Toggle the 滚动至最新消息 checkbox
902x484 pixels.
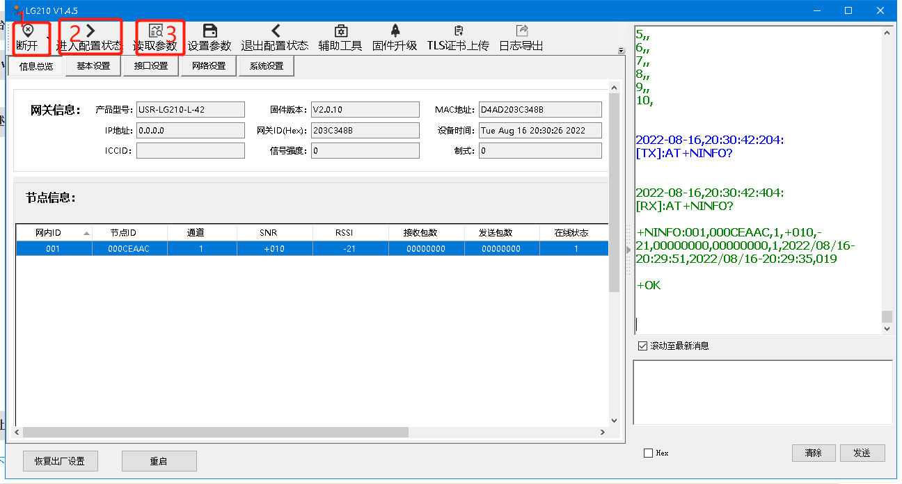pos(642,346)
